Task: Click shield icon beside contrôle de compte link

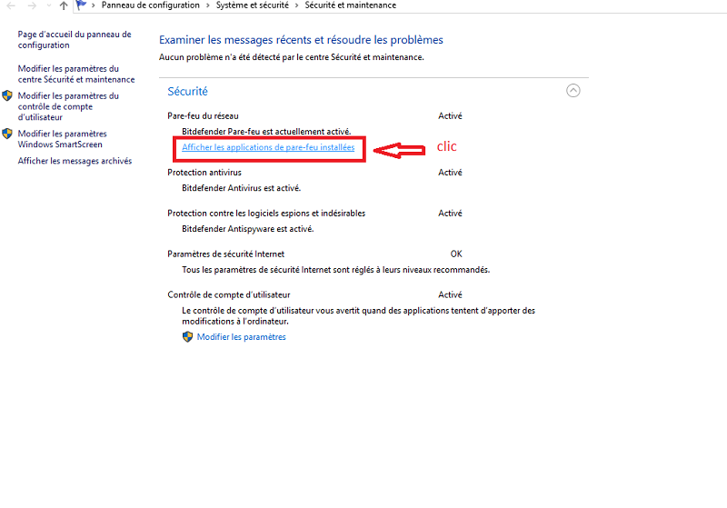Action: pos(7,96)
